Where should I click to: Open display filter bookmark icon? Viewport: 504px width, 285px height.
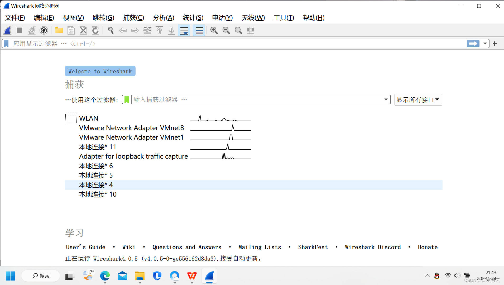[x=6, y=44]
